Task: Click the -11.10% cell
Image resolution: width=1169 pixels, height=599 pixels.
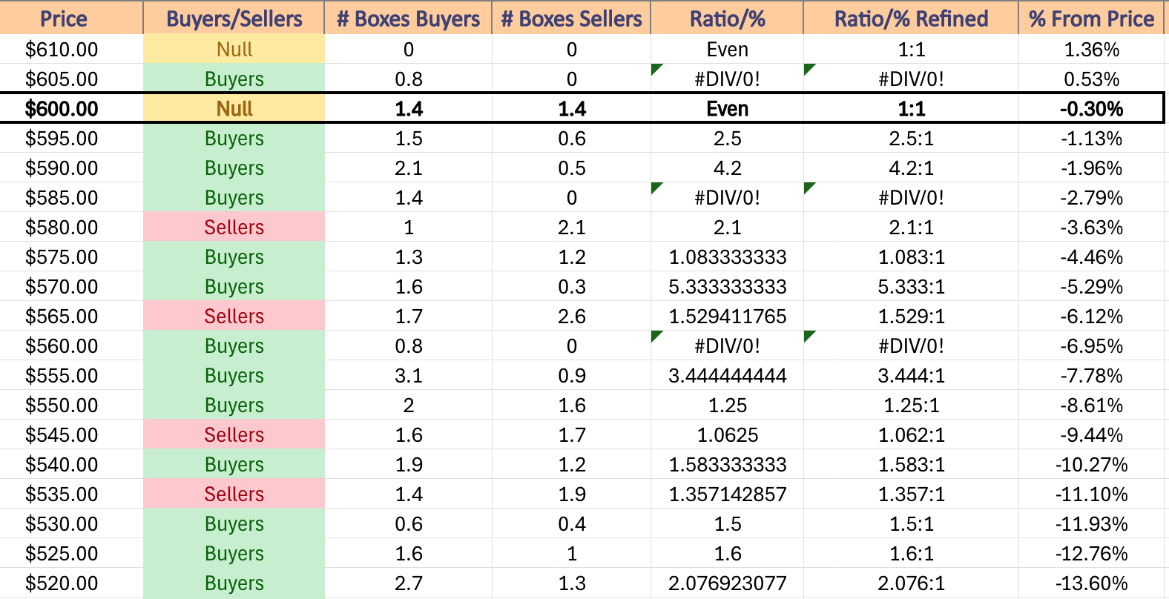Action: 1091,494
